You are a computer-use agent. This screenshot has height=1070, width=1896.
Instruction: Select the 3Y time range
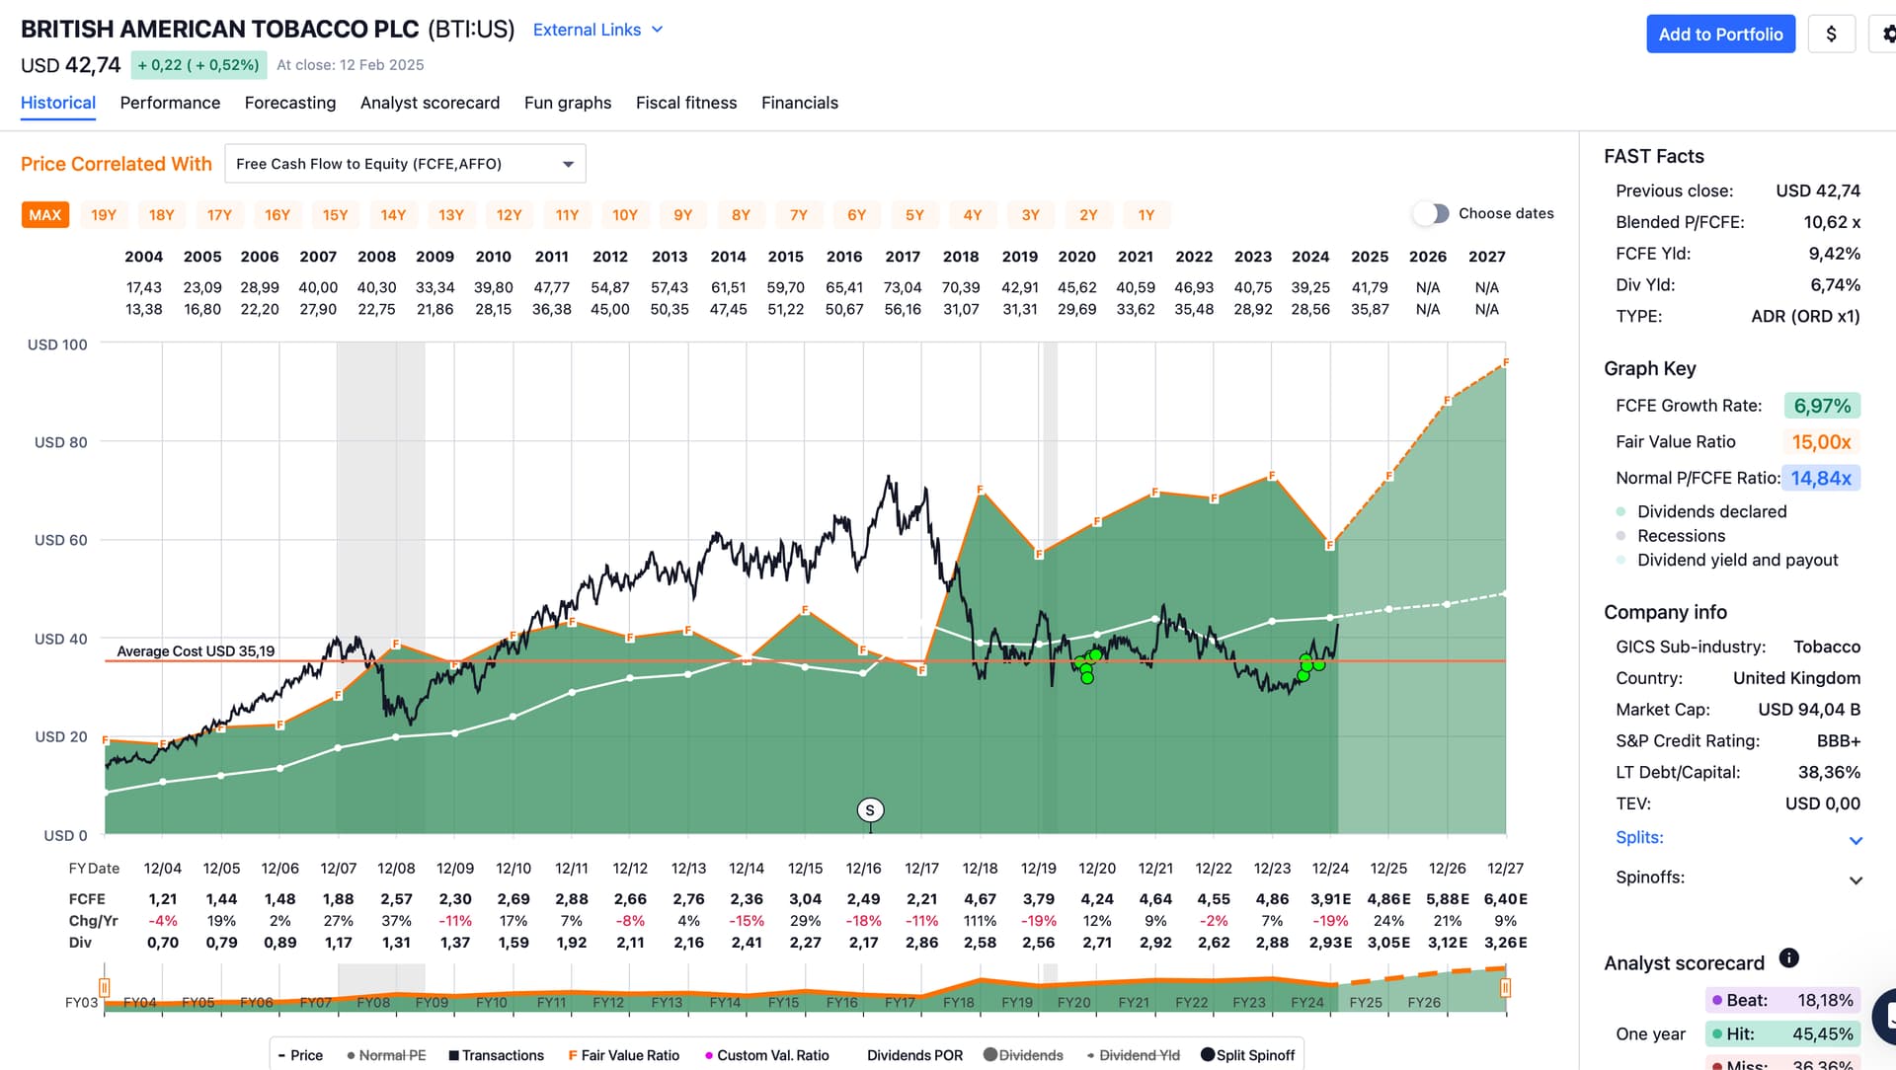(1031, 214)
